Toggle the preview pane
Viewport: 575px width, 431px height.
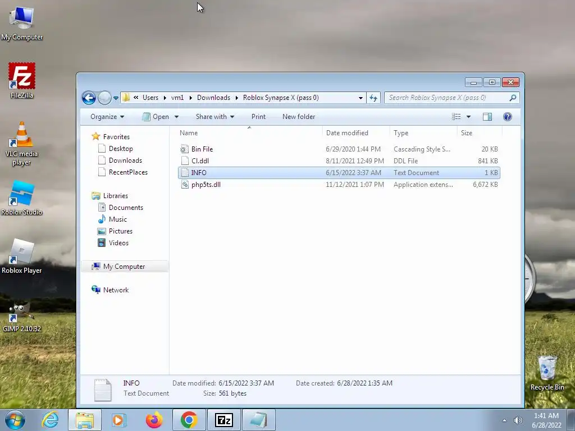pyautogui.click(x=487, y=117)
